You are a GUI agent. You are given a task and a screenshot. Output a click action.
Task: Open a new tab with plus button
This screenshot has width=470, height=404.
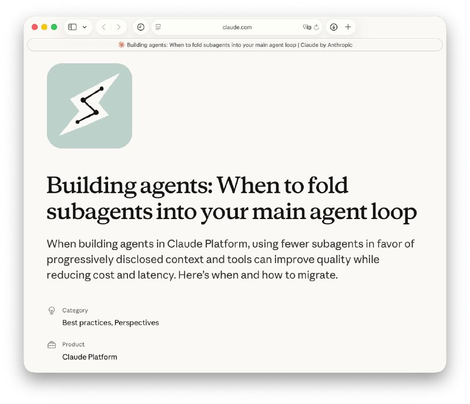(x=348, y=27)
